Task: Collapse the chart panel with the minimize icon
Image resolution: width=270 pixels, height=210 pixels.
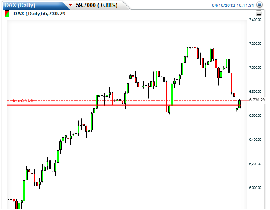Action: [x=258, y=13]
